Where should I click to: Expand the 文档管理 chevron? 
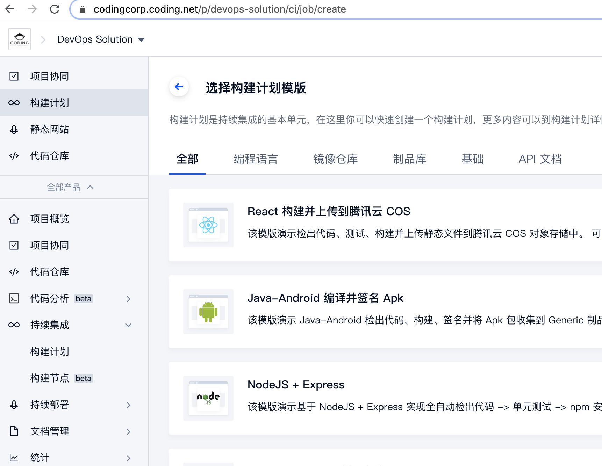click(128, 431)
